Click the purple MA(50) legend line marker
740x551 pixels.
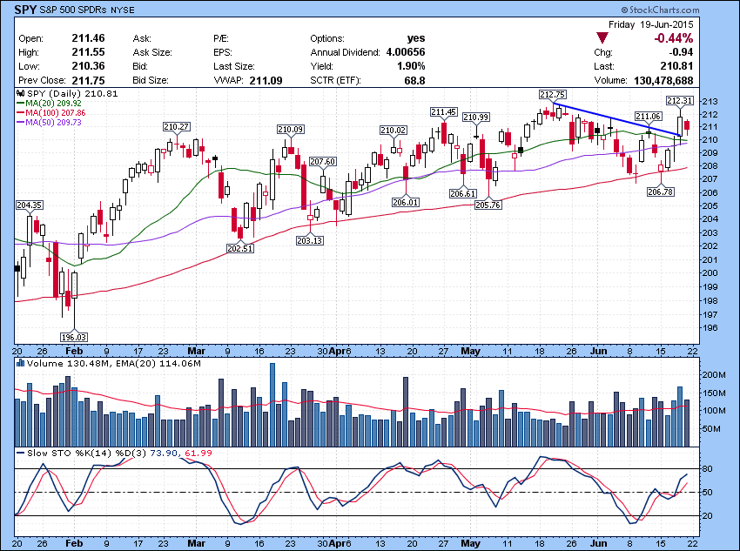pos(21,122)
